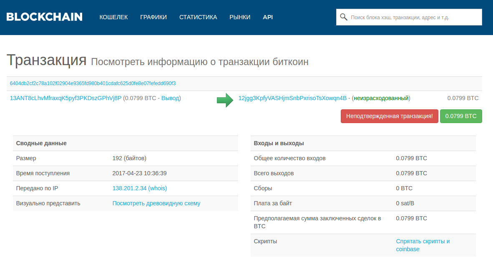The image size is (493, 280).
Task: Open recipient address 12jgg3KpfyVASHjmSnbPxrisoTsXowqn4B
Action: pyautogui.click(x=292, y=98)
